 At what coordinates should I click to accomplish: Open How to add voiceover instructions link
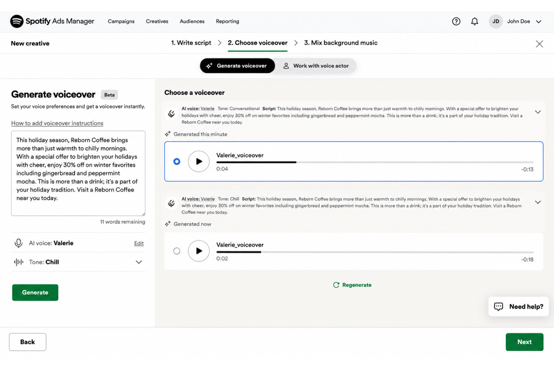coord(57,123)
